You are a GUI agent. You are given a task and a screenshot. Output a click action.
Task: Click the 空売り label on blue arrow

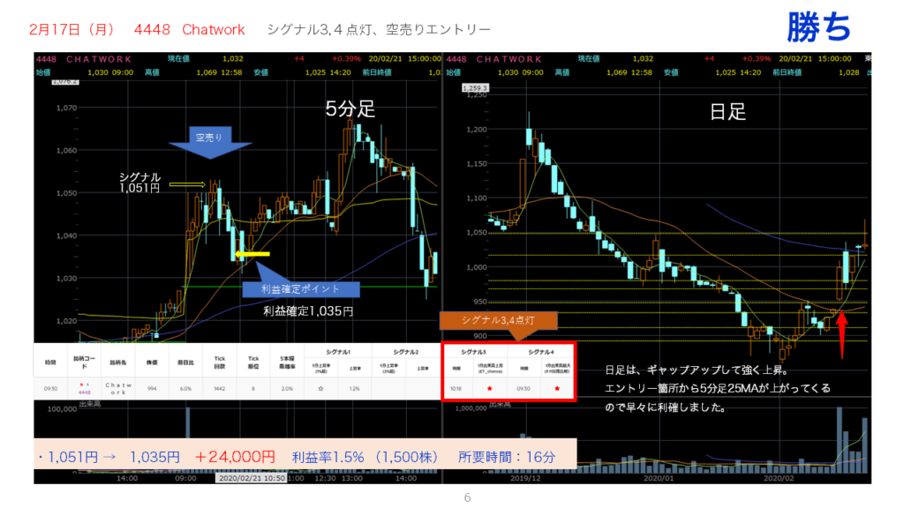208,137
